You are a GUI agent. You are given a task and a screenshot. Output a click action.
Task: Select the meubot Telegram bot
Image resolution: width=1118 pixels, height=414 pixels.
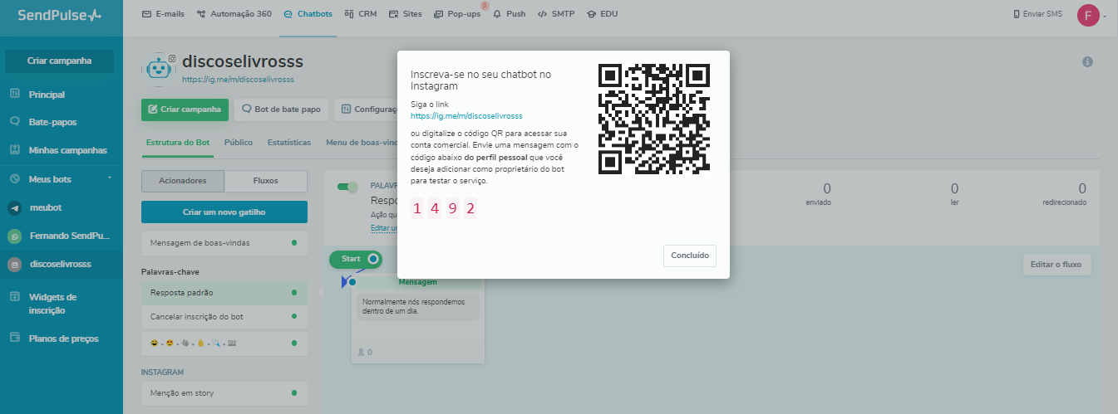[47, 208]
